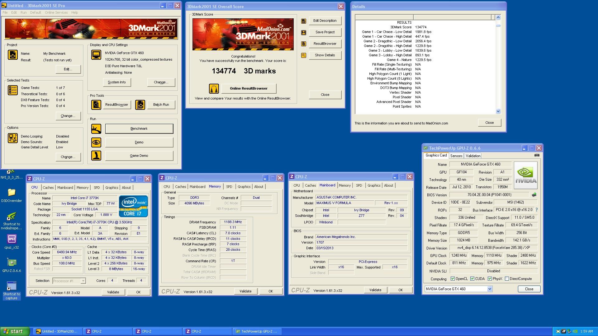This screenshot has height=336, width=598.
Task: Switch to TechPowerUp GPU-Z taskbar item
Action: coord(258,332)
